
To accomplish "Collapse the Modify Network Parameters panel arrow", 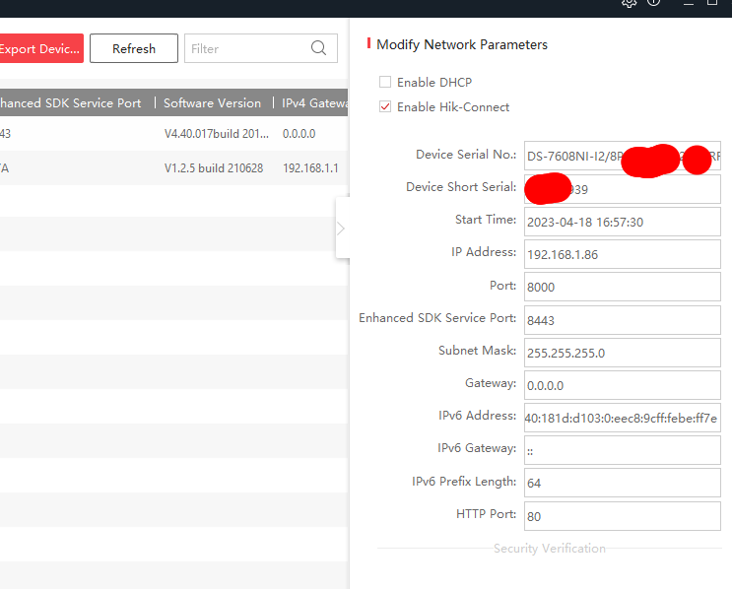I will 341,229.
